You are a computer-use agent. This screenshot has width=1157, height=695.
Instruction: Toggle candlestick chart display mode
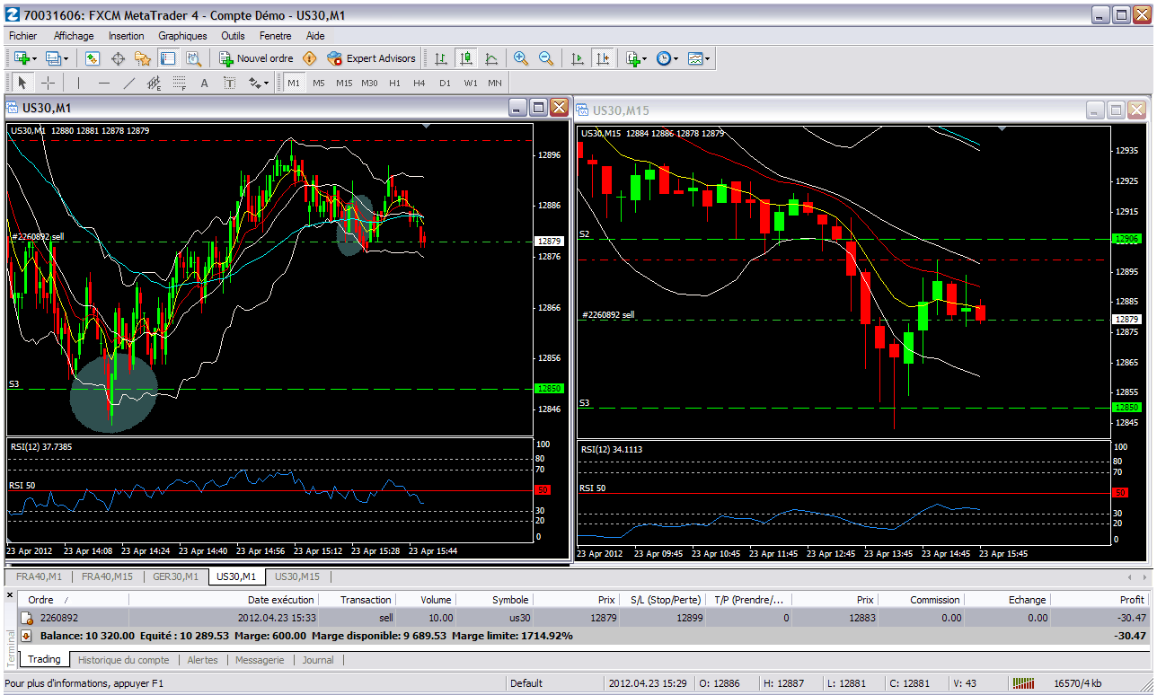click(465, 58)
